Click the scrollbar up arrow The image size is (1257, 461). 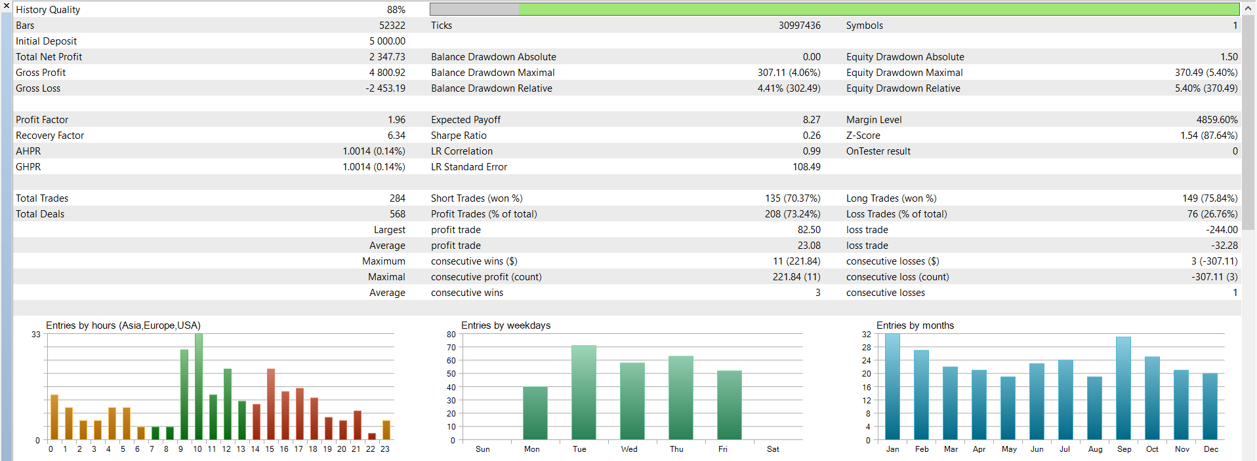click(x=1248, y=9)
